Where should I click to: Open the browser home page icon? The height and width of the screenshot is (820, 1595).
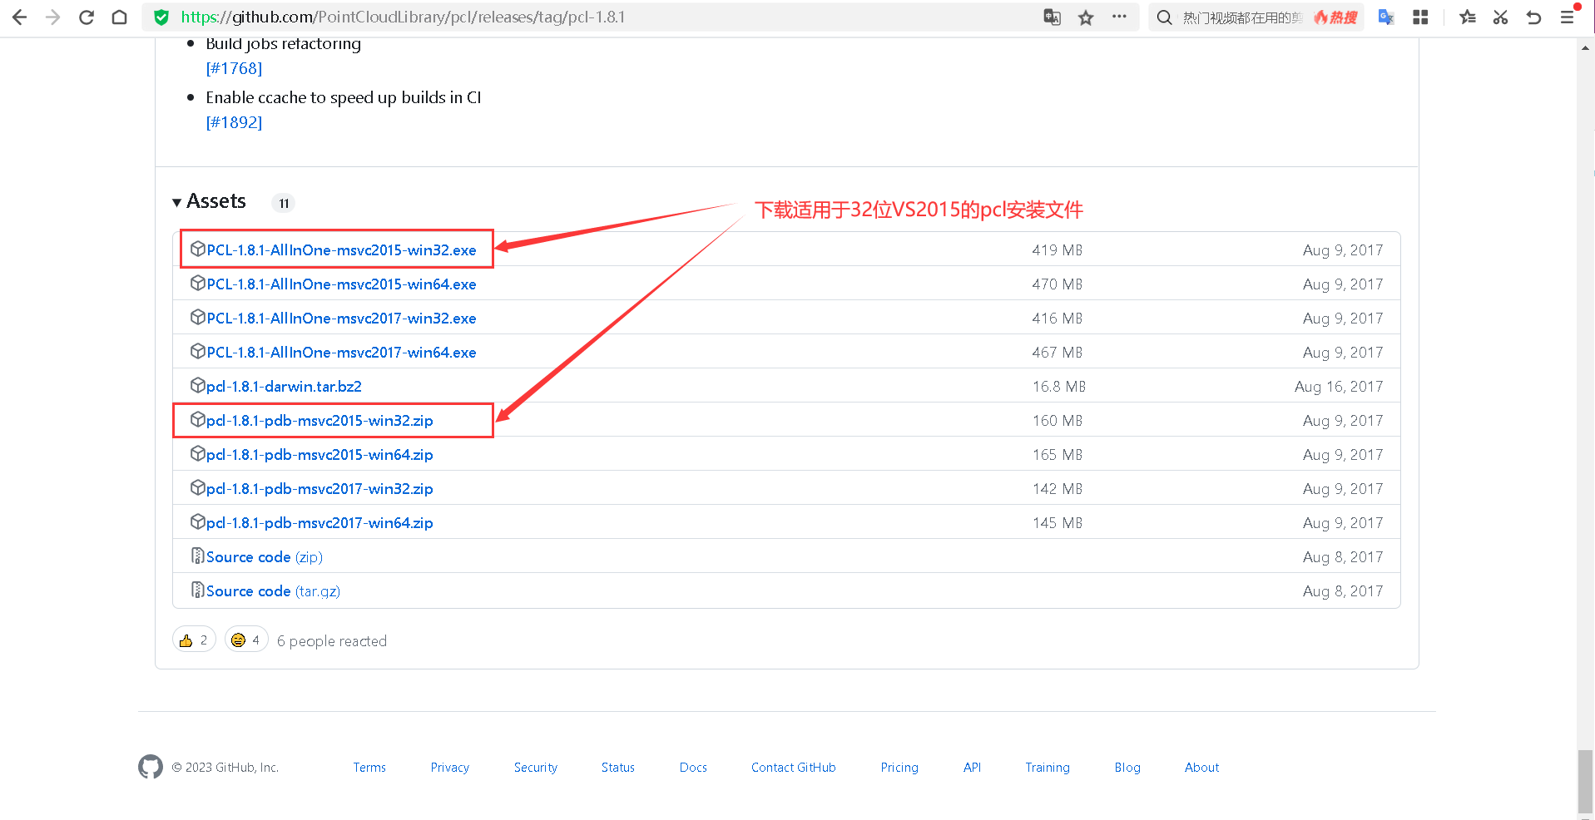[x=119, y=17]
